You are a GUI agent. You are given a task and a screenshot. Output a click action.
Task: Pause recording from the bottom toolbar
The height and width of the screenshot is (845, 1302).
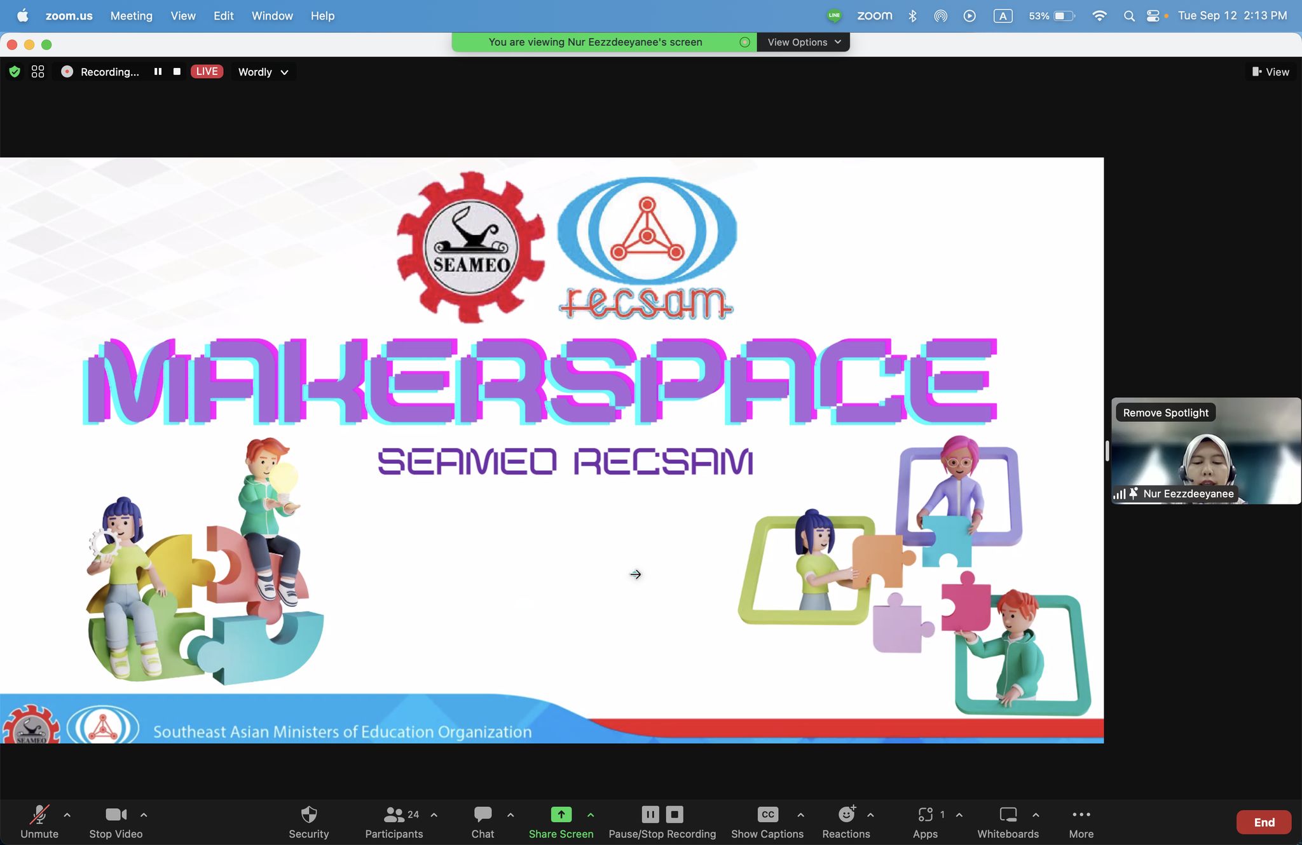tap(650, 814)
